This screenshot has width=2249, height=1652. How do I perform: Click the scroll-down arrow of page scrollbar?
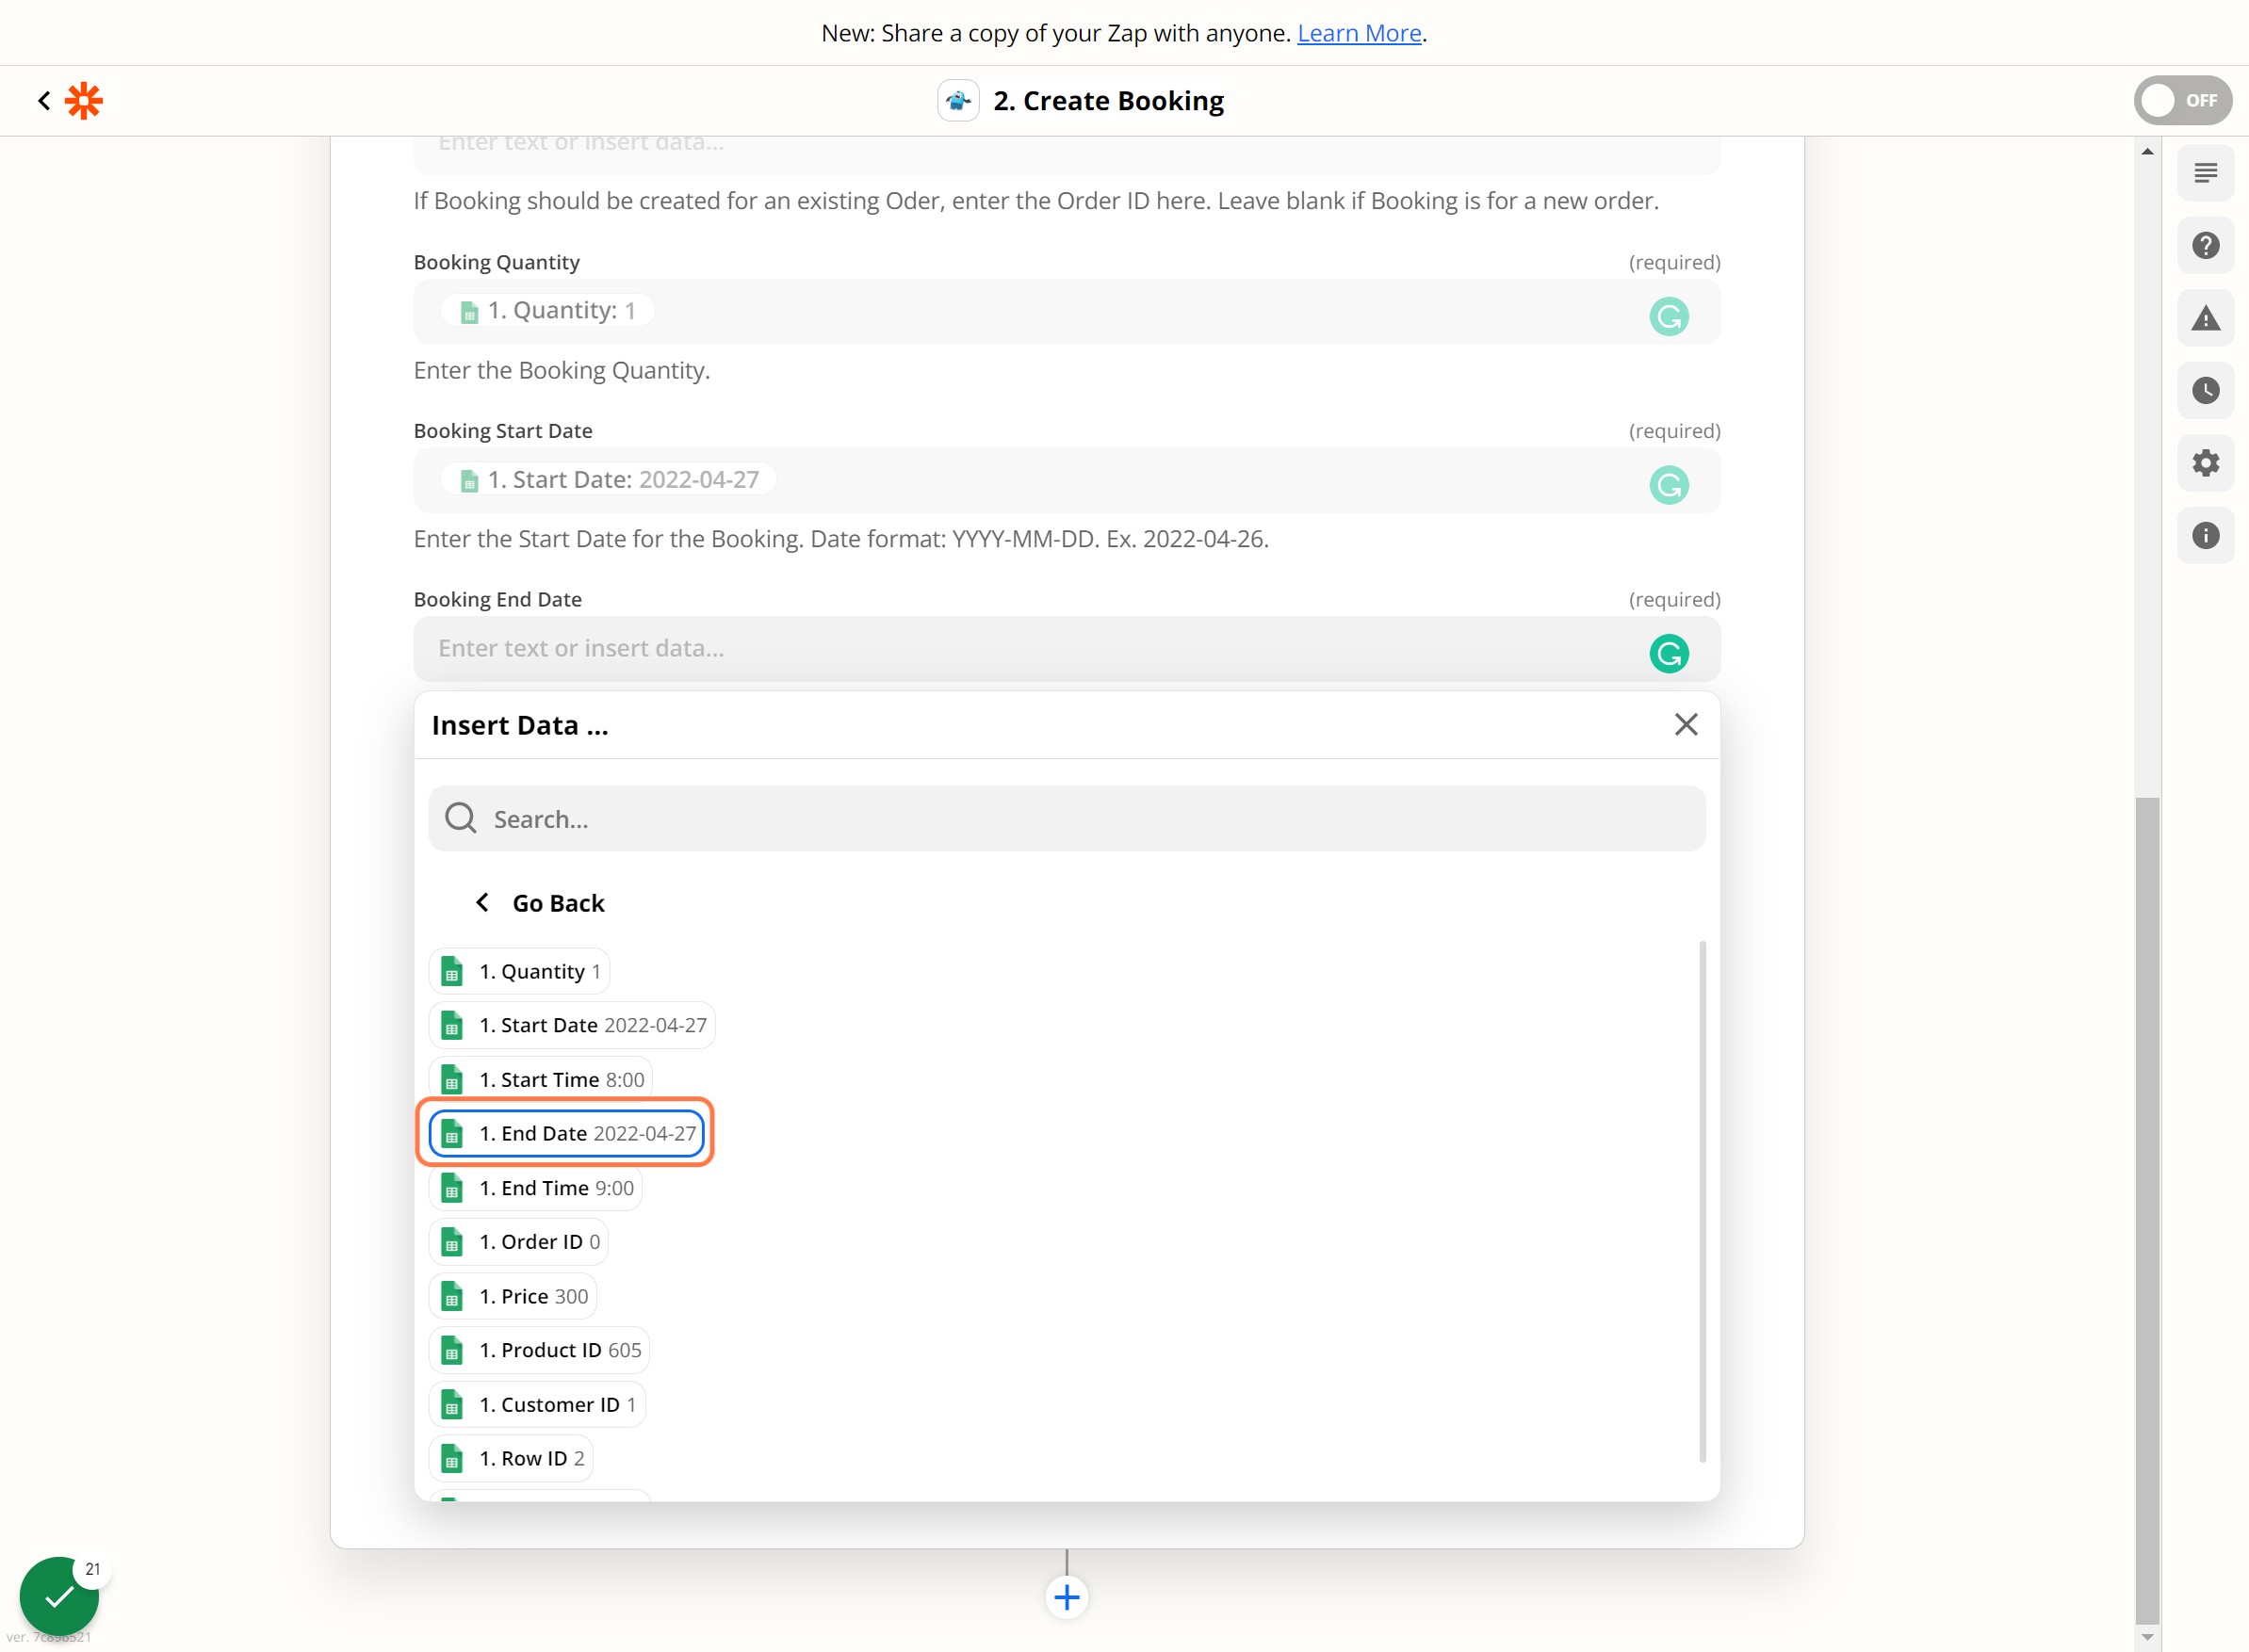point(2147,1637)
